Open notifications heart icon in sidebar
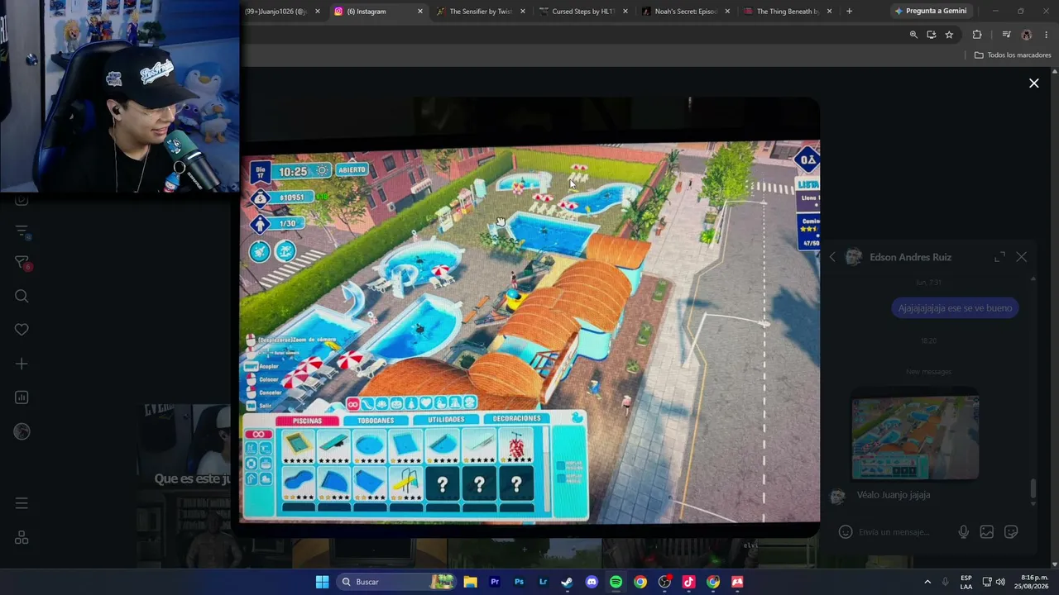 [22, 330]
